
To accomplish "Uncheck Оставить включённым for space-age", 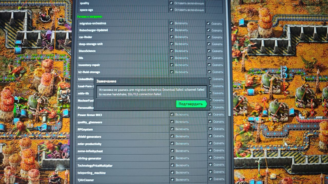I will point(171,10).
